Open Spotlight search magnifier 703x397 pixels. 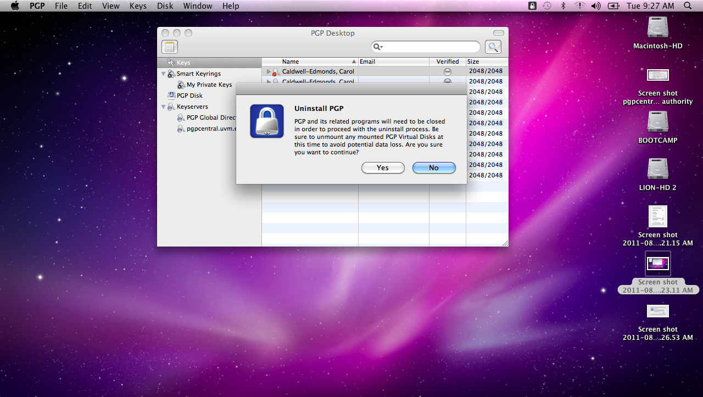tap(688, 5)
